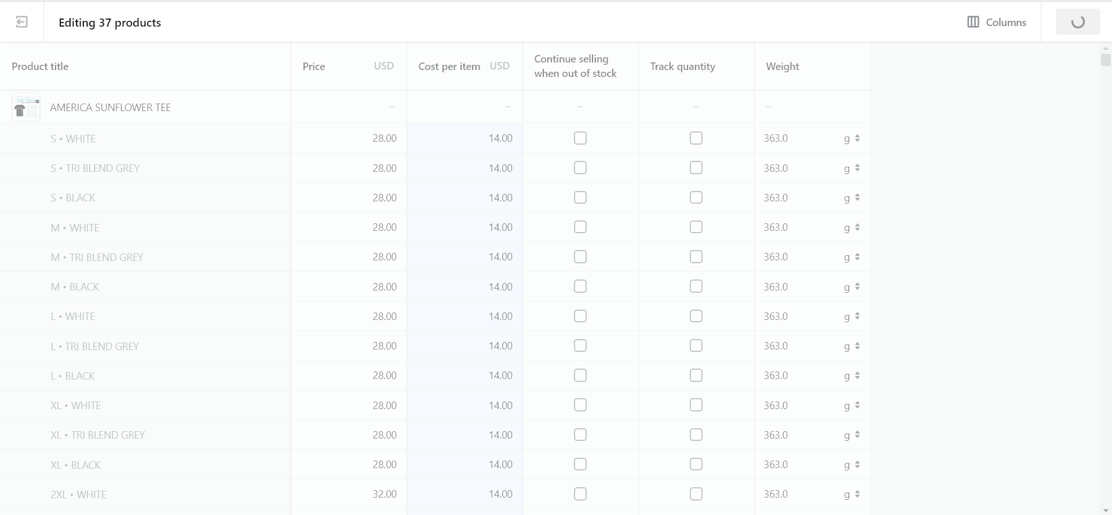Click the scrollbar up arrow
The height and width of the screenshot is (515, 1112).
[x=1106, y=49]
